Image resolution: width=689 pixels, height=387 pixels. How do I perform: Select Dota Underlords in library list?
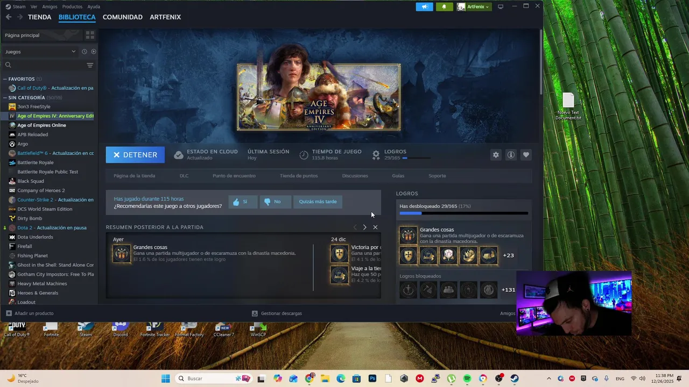click(x=35, y=237)
